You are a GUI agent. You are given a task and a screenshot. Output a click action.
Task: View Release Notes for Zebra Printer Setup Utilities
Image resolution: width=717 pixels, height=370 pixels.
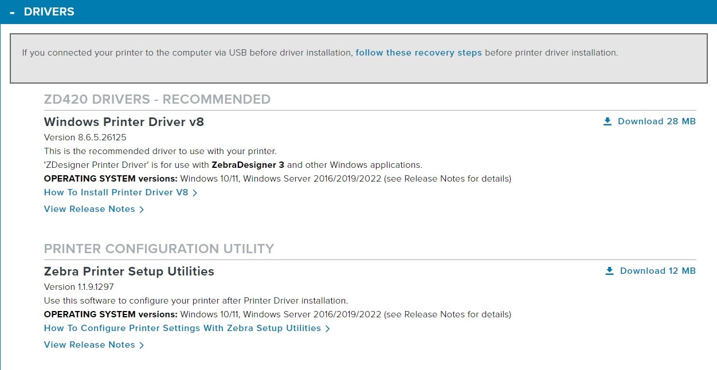click(89, 345)
